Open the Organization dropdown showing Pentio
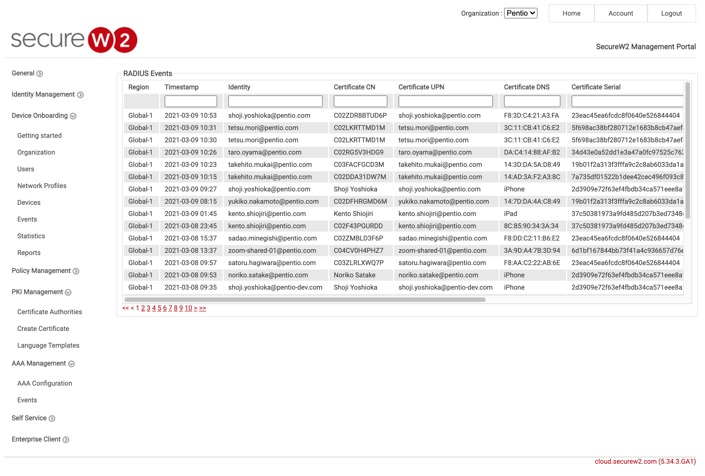Image resolution: width=705 pixels, height=476 pixels. click(521, 13)
